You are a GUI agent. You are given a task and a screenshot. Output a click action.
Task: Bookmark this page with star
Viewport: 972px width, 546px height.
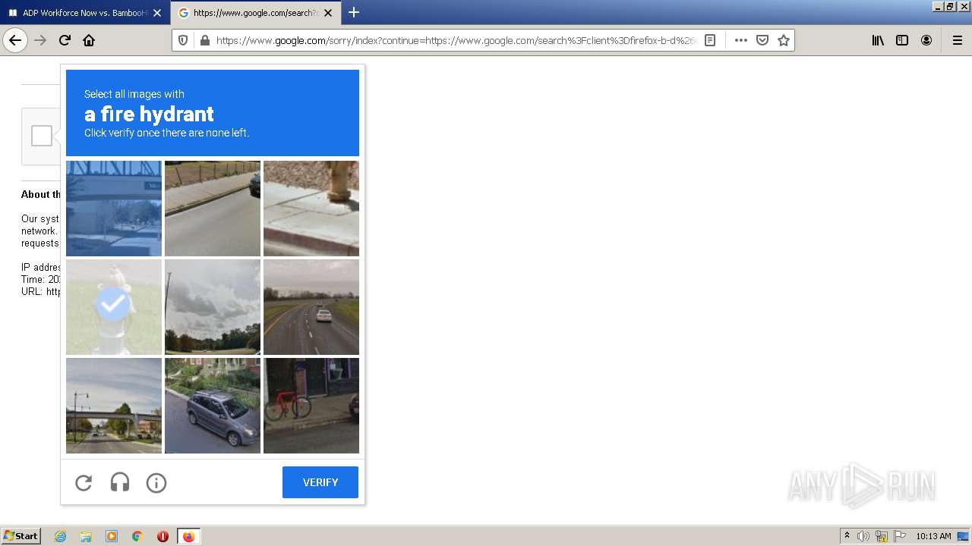coord(784,40)
